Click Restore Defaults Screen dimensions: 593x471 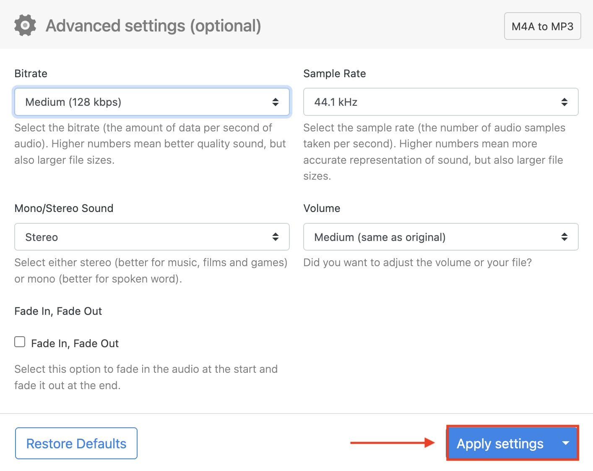pyautogui.click(x=76, y=443)
